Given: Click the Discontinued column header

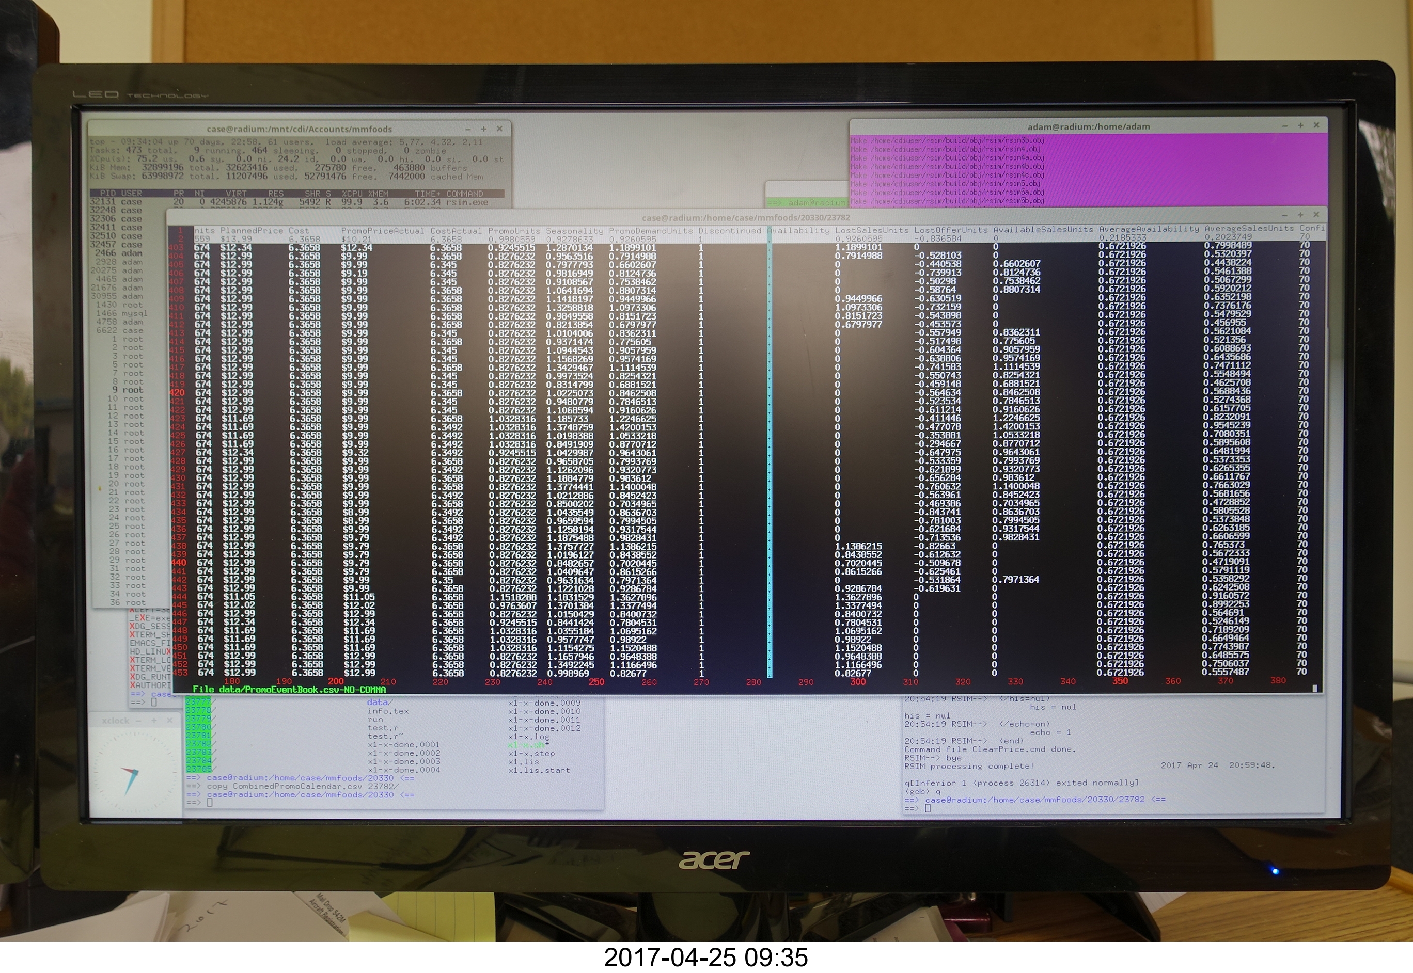Looking at the screenshot, I should (730, 231).
